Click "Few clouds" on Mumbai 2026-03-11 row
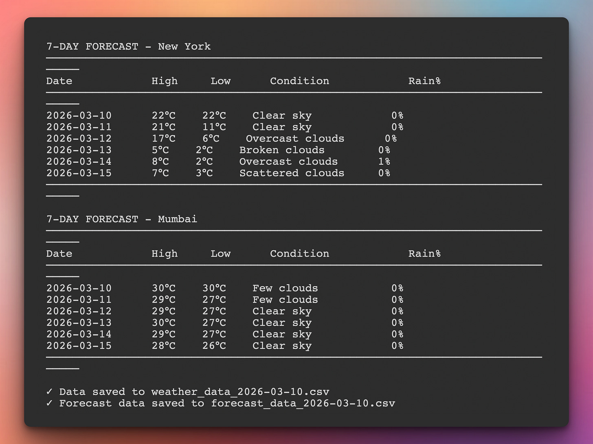Image resolution: width=593 pixels, height=444 pixels. click(285, 300)
